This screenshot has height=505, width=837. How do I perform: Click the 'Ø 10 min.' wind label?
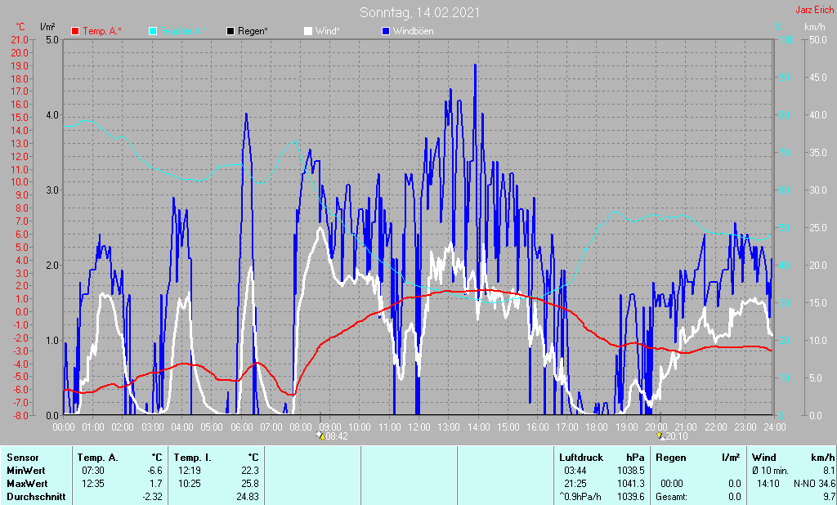click(x=771, y=471)
